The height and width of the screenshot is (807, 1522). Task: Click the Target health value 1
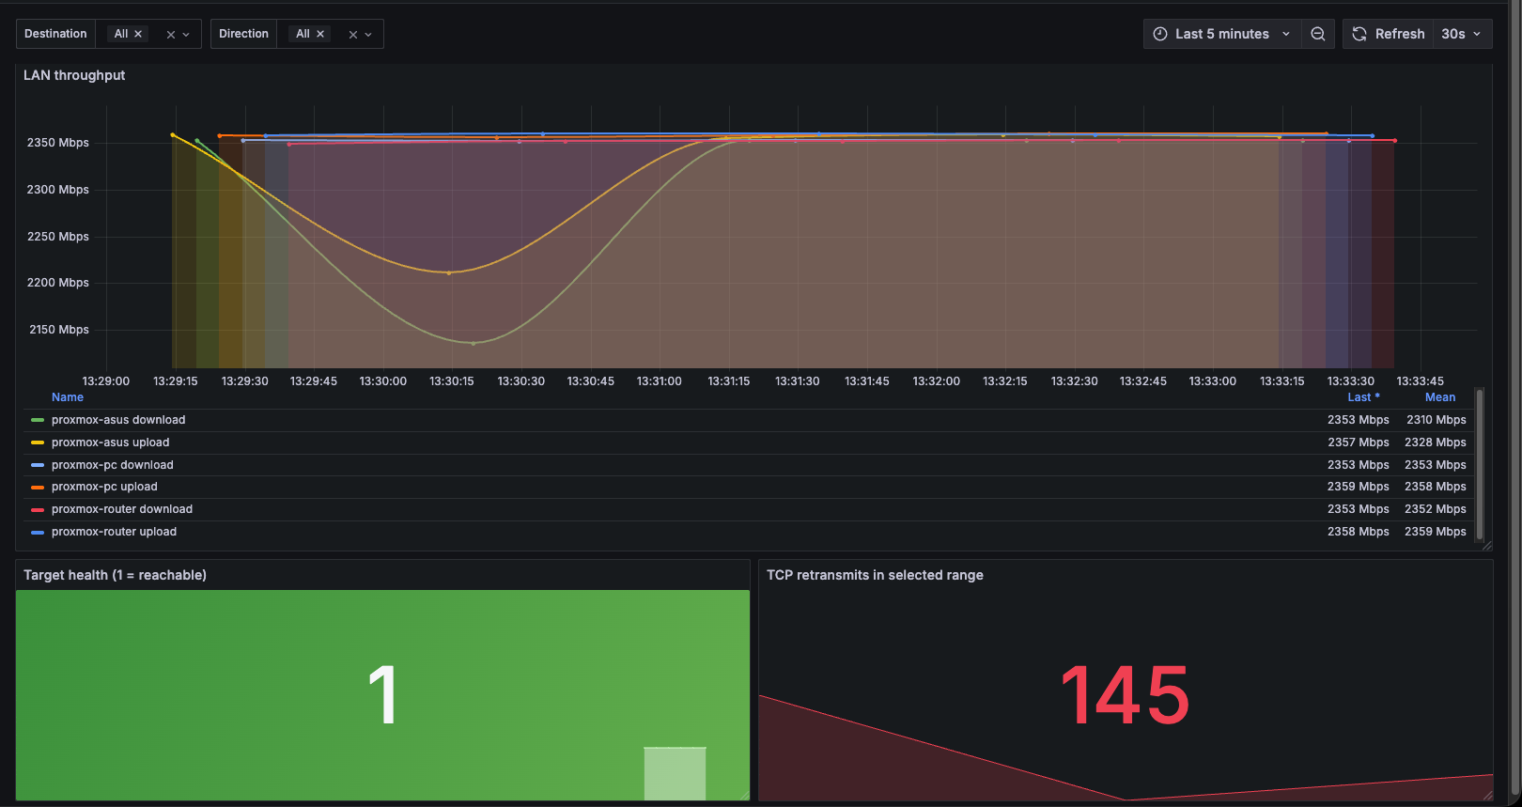pos(382,695)
